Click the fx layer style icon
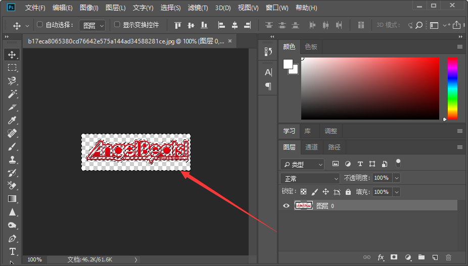 tap(381, 257)
